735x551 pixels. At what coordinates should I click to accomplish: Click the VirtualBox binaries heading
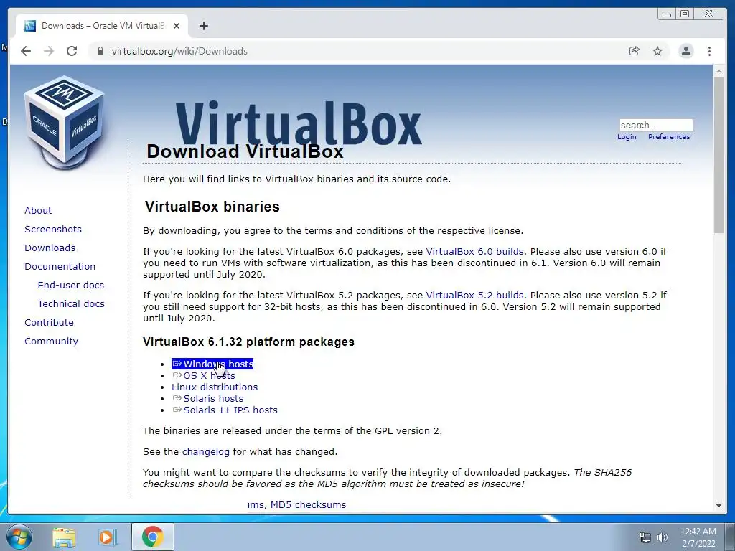pyautogui.click(x=212, y=207)
